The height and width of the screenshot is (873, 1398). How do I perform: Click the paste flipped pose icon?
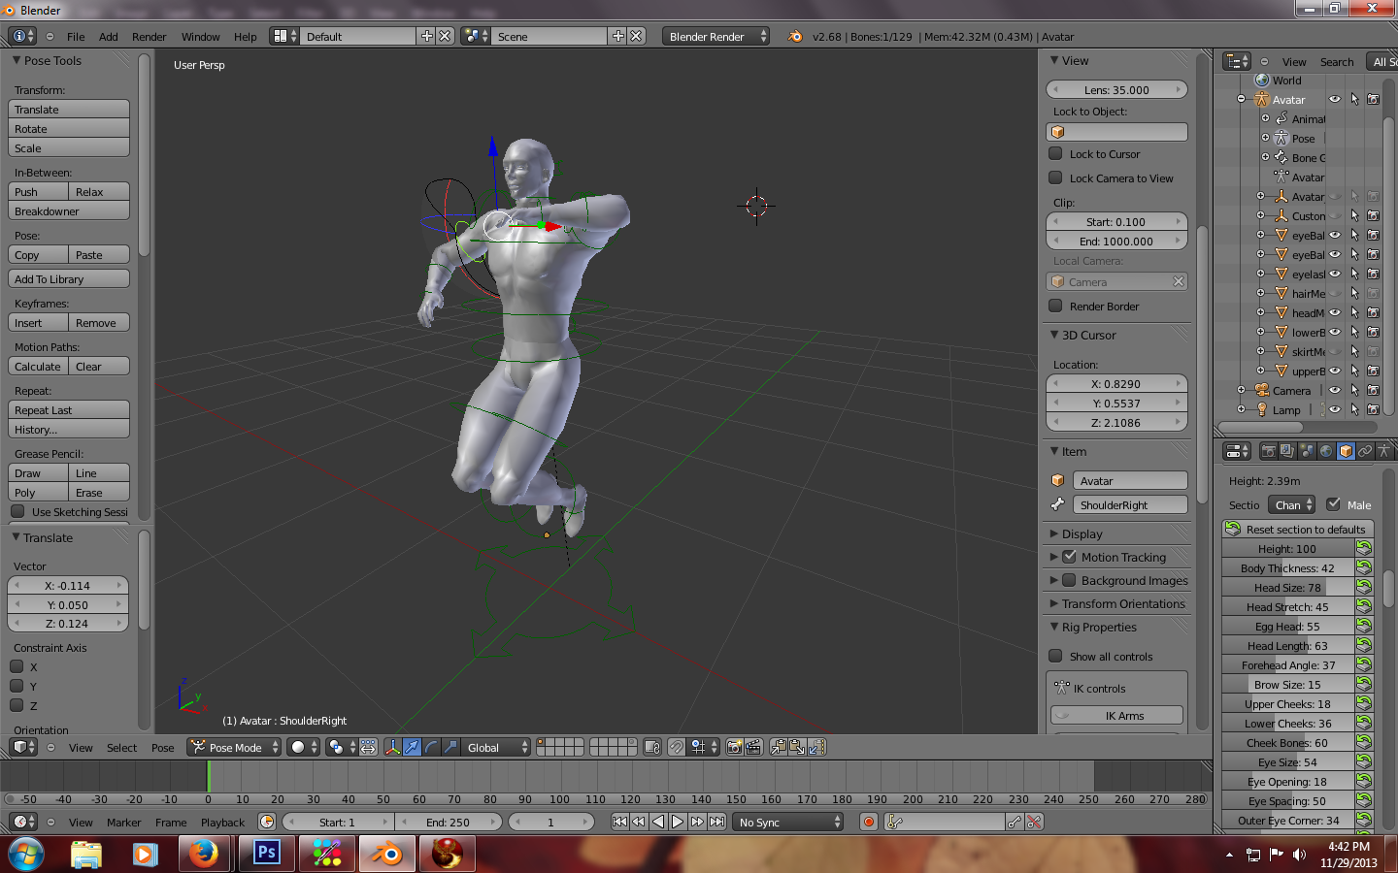815,747
